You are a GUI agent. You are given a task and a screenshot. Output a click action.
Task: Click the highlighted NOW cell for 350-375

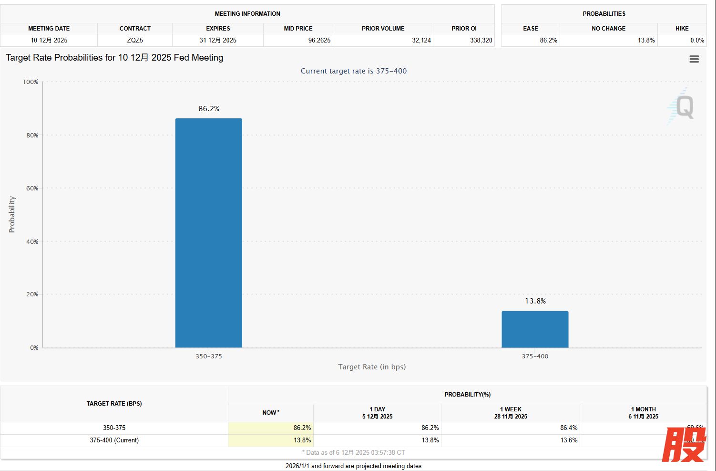point(271,428)
